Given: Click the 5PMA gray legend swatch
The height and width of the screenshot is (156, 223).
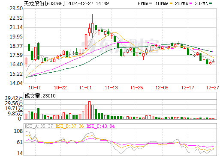Looking at the screenshot, I should point(151,3).
